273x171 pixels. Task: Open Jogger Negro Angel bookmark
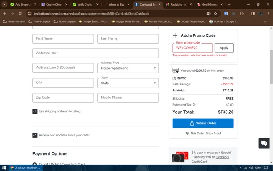click(x=192, y=21)
